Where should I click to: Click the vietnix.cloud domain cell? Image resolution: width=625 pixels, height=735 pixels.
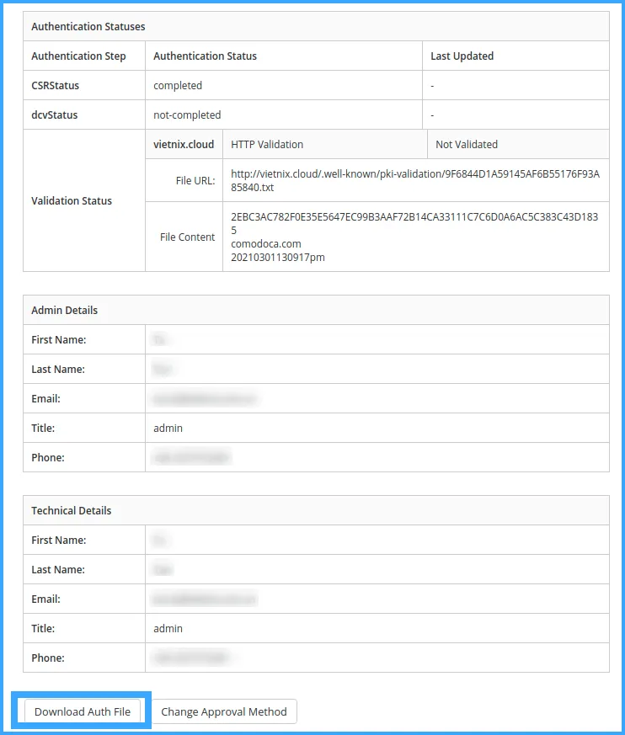point(184,144)
